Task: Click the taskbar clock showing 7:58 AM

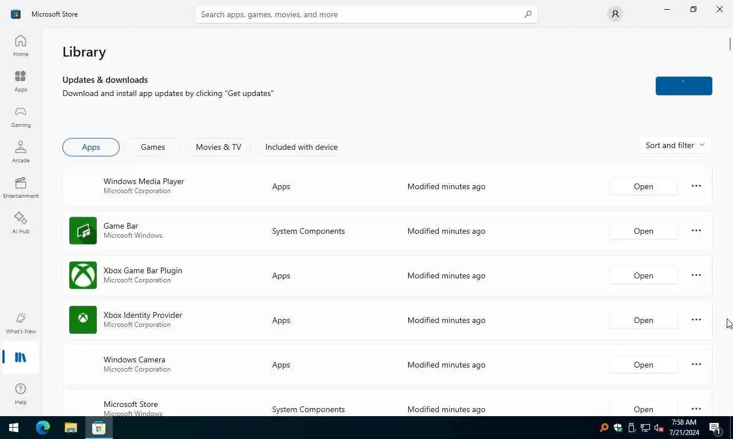Action: point(684,428)
